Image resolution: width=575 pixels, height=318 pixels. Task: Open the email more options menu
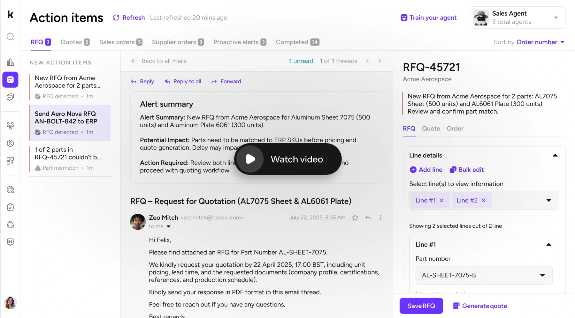[x=380, y=218]
